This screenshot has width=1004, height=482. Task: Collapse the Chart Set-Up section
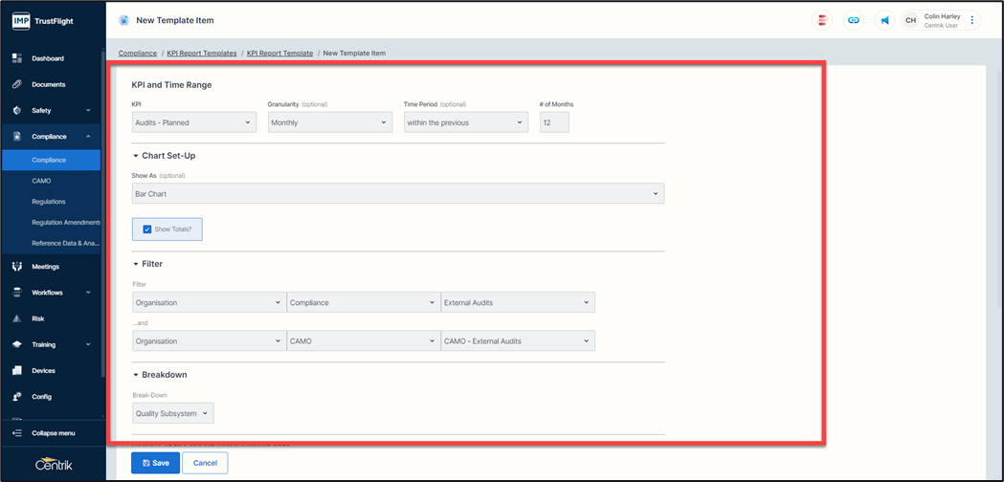click(x=136, y=155)
